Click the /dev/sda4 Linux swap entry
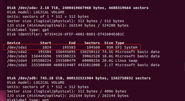This screenshot has height=101, width=185. [72, 60]
